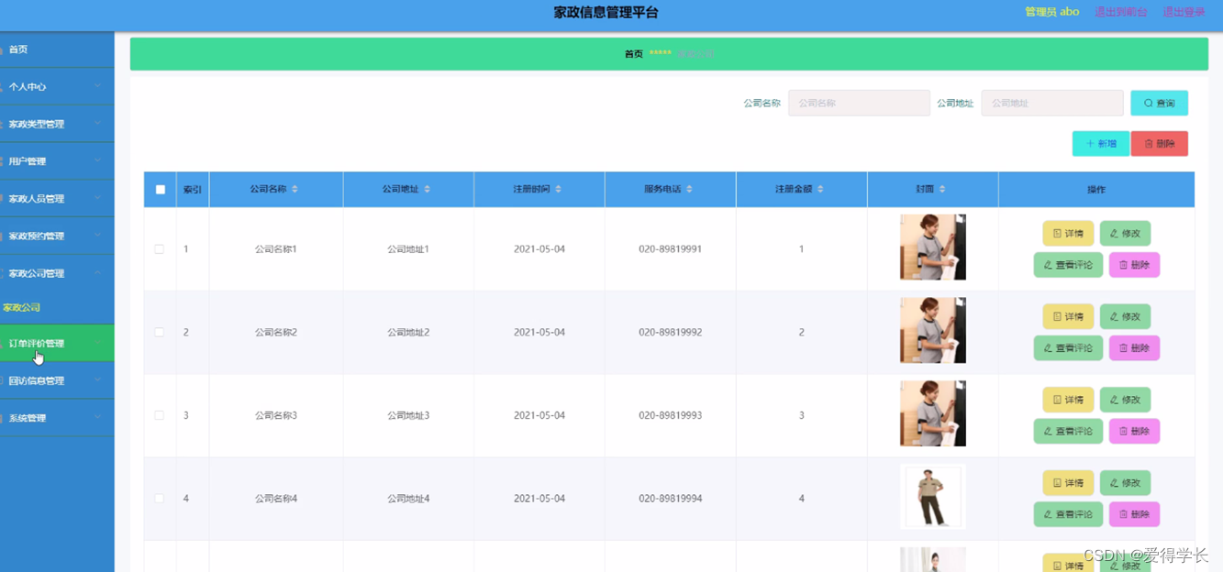Sort table by 公司地址 column arrows
The image size is (1223, 572).
427,189
